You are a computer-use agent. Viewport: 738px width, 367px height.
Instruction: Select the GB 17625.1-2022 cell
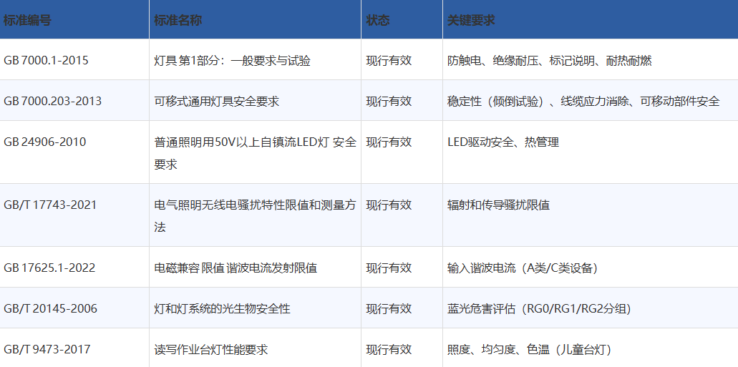pos(74,268)
